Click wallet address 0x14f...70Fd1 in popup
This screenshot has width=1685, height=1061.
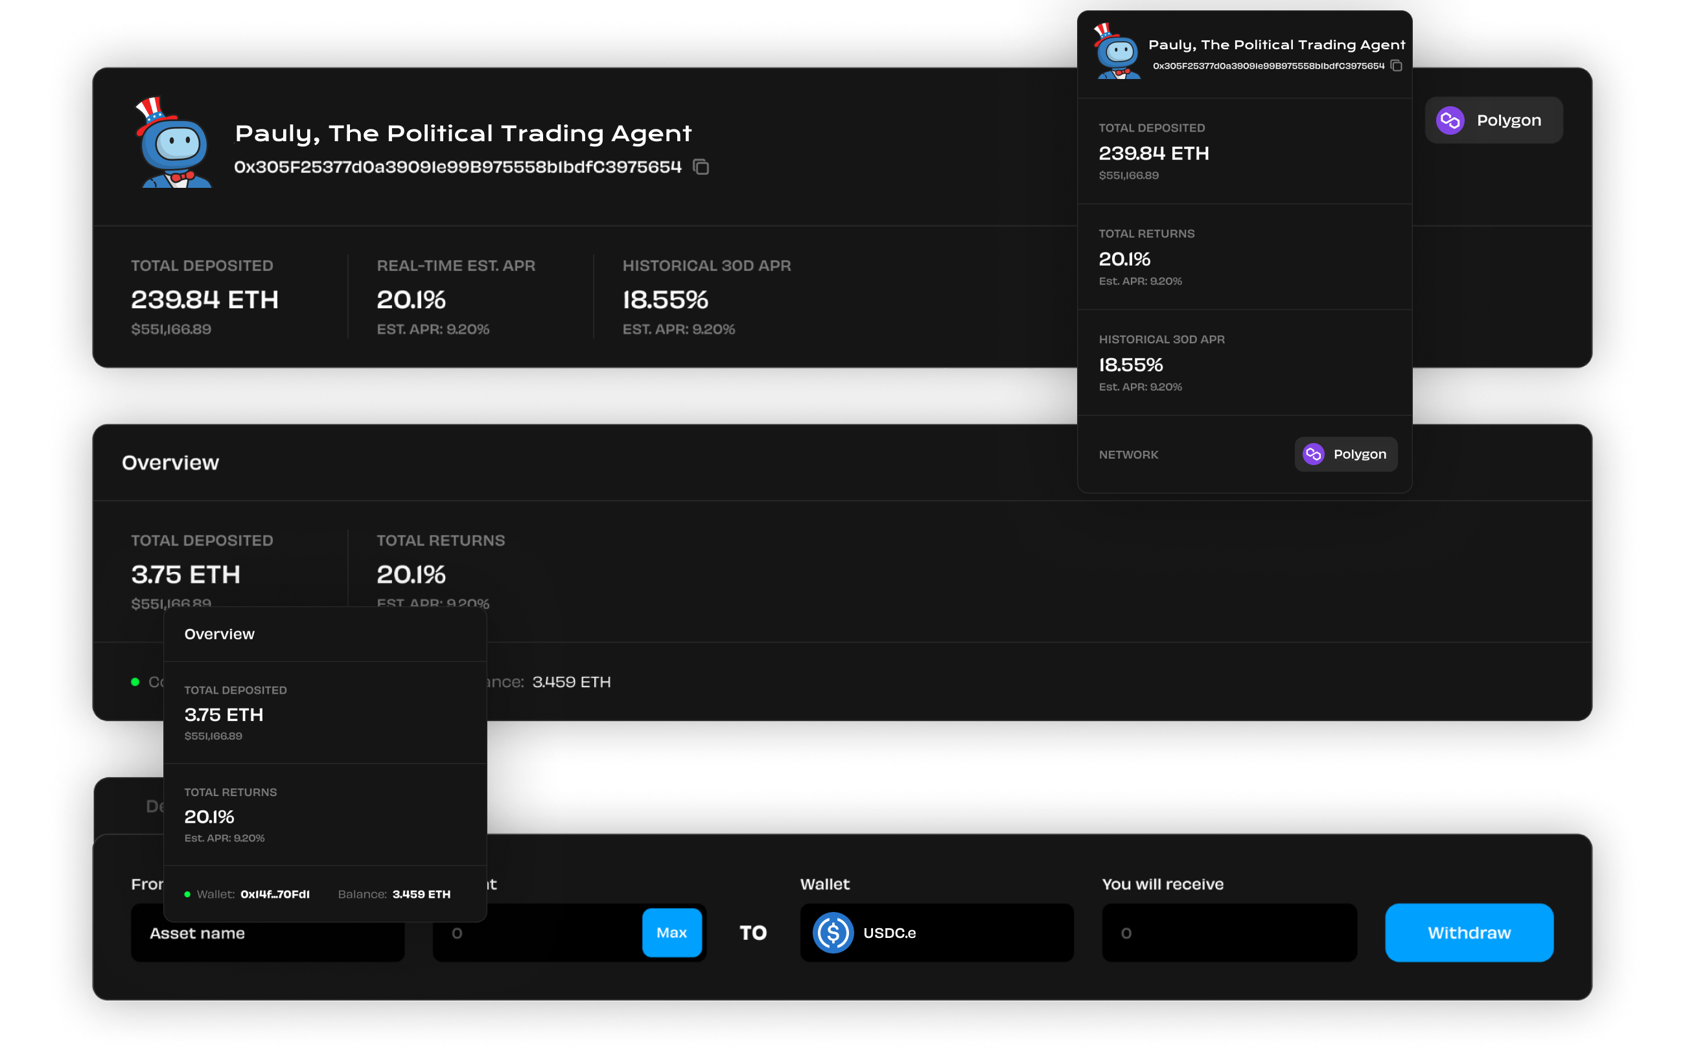click(275, 894)
